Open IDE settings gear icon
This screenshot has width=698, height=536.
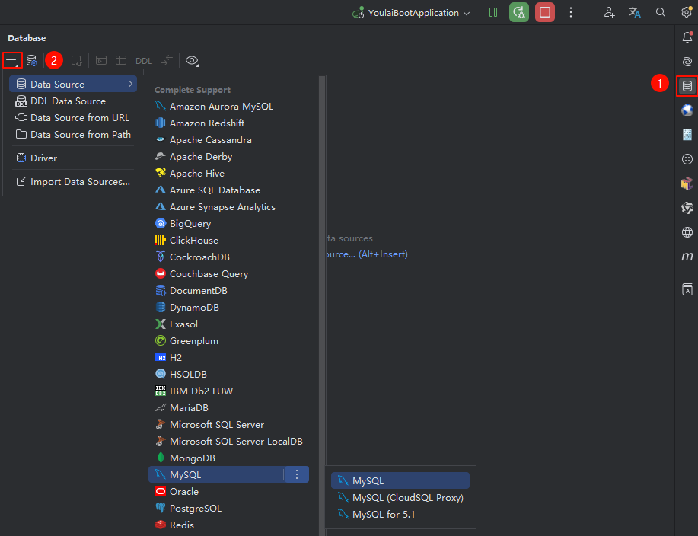pyautogui.click(x=687, y=12)
